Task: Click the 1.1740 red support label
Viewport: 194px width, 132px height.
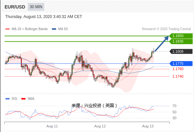Action: (x=178, y=76)
